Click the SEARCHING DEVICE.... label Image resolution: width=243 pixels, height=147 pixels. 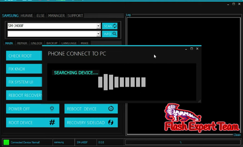[x=76, y=73]
